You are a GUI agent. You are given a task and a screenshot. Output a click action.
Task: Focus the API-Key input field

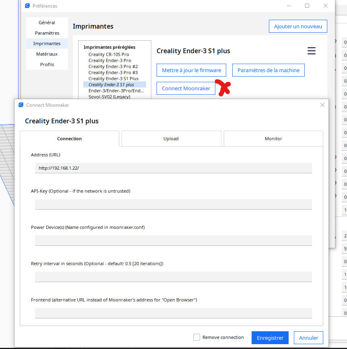click(x=173, y=204)
